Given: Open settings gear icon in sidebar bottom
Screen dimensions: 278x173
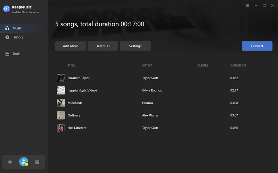Looking at the screenshot, I should click(10, 162).
